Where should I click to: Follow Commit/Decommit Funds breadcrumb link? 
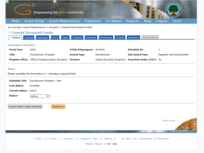76,27
